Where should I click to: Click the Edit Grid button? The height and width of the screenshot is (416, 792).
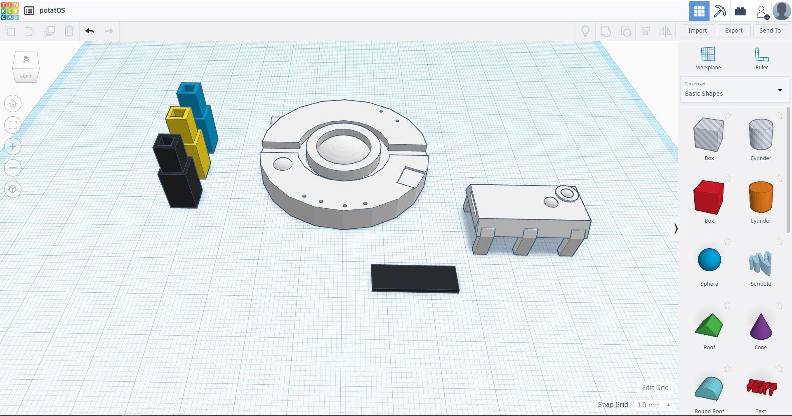(x=655, y=388)
